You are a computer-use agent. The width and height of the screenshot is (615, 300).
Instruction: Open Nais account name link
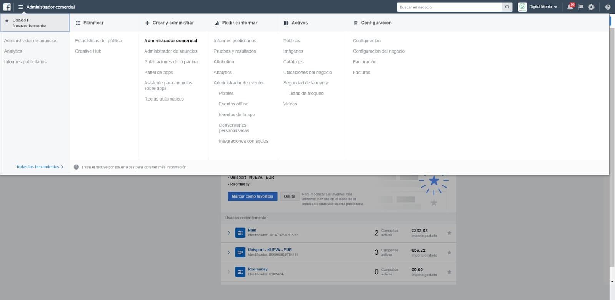pos(252,230)
